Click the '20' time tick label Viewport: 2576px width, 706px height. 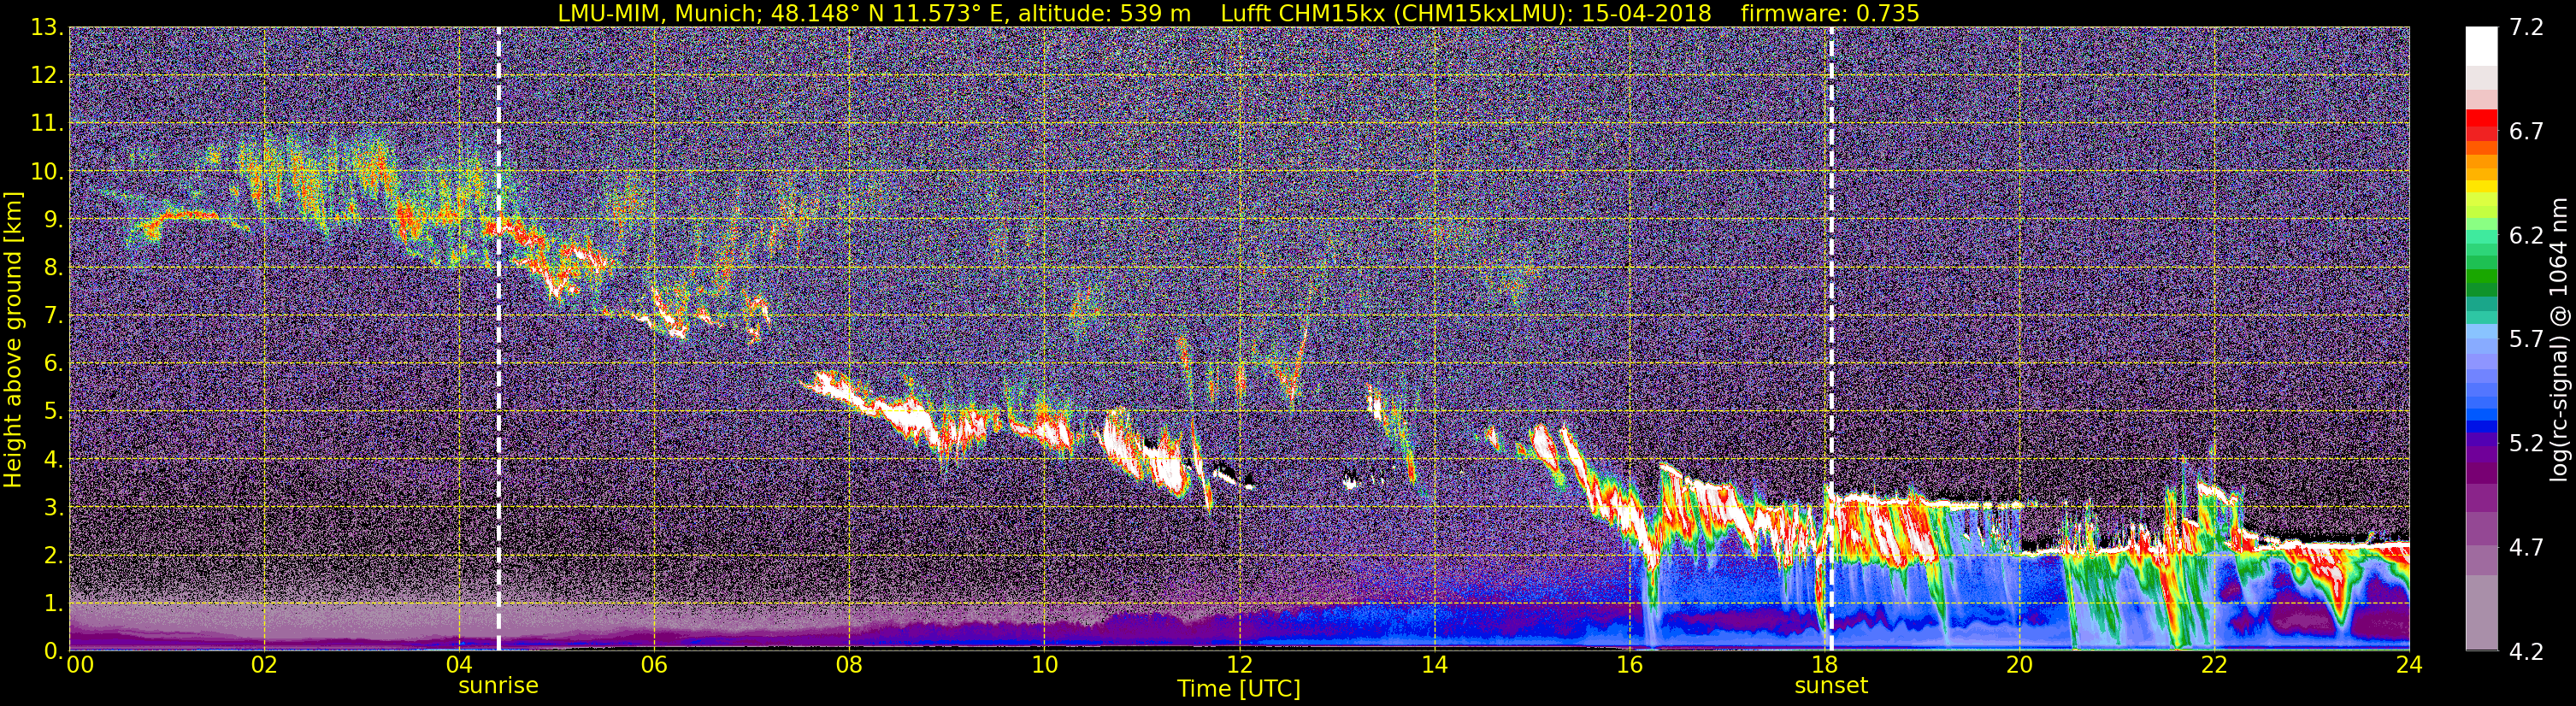tap(2019, 666)
